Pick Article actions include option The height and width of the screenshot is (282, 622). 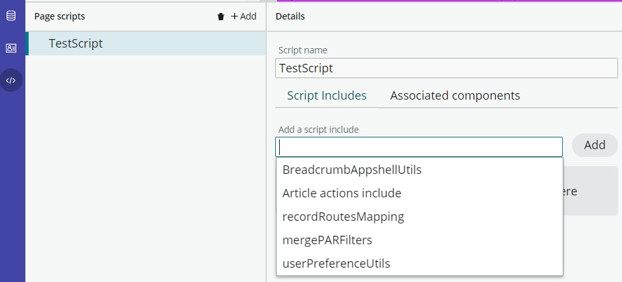point(342,193)
